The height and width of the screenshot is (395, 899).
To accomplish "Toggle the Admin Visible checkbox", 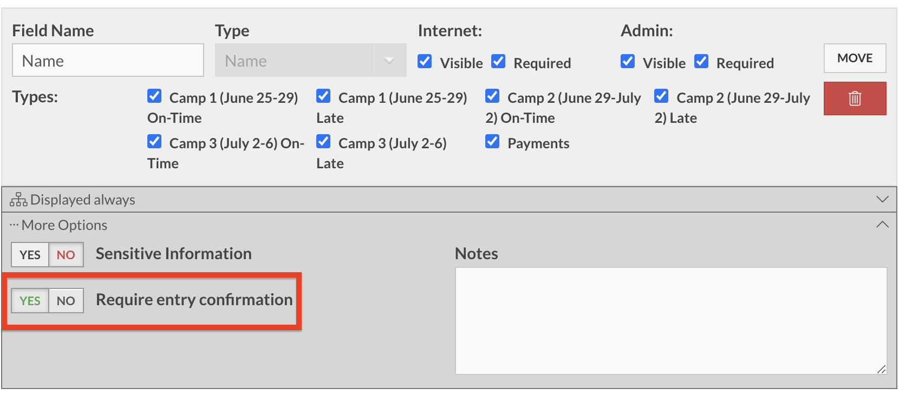I will 628,62.
